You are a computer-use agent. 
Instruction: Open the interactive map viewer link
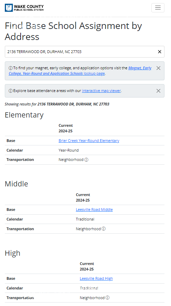[101, 91]
